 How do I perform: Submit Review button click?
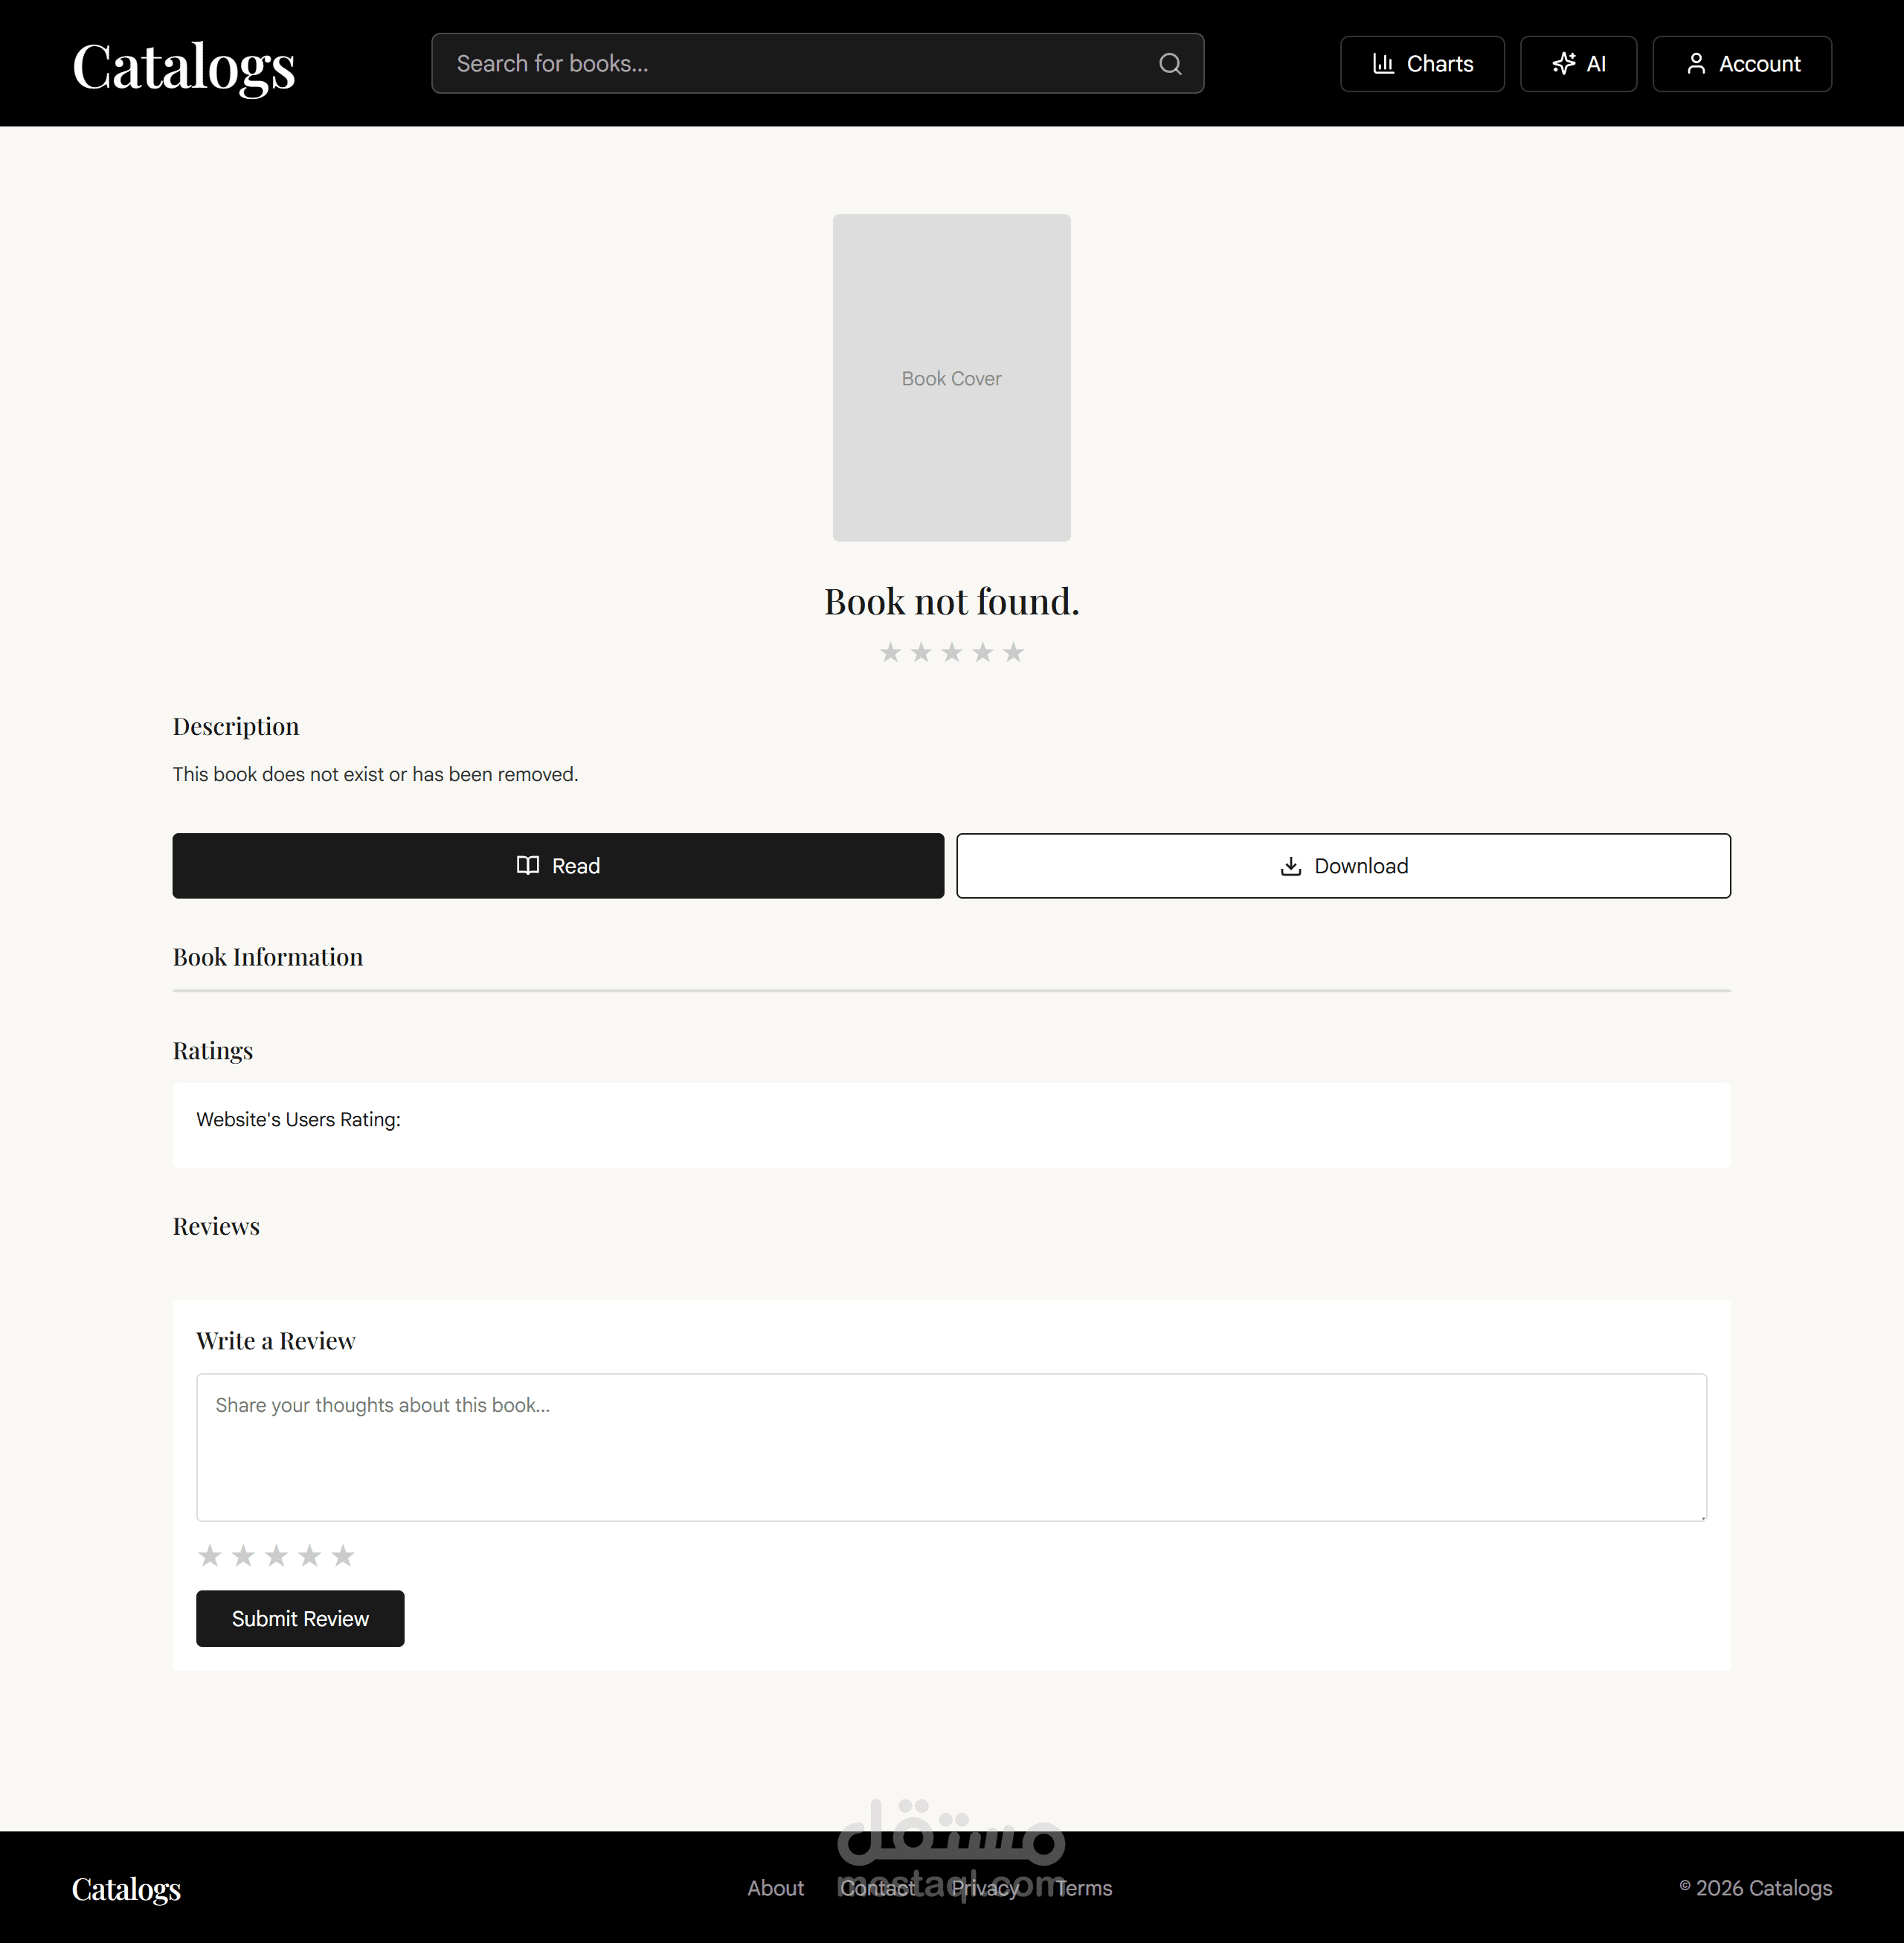(x=300, y=1618)
